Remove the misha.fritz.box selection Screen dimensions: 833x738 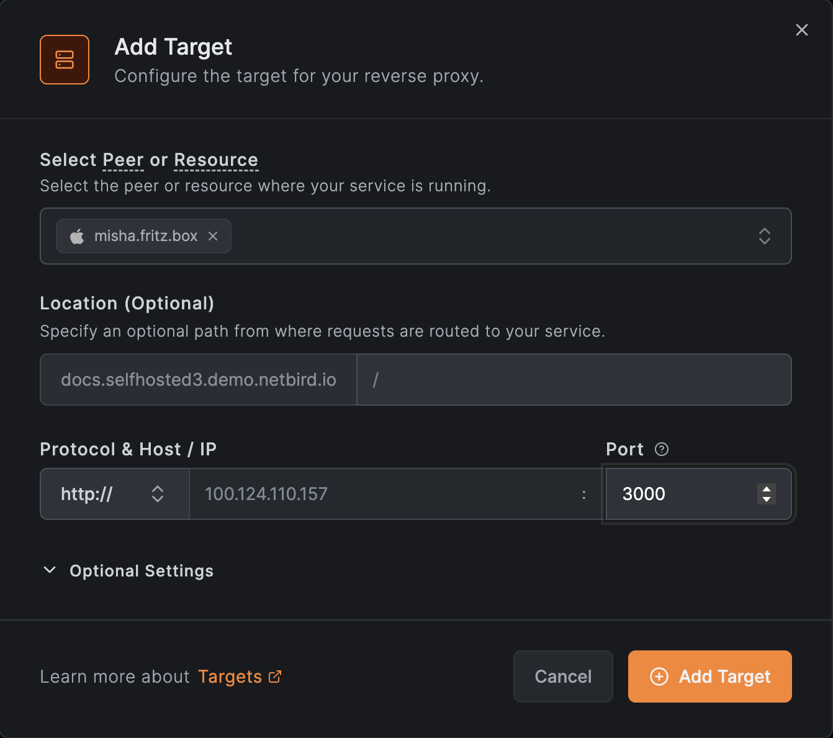[213, 236]
